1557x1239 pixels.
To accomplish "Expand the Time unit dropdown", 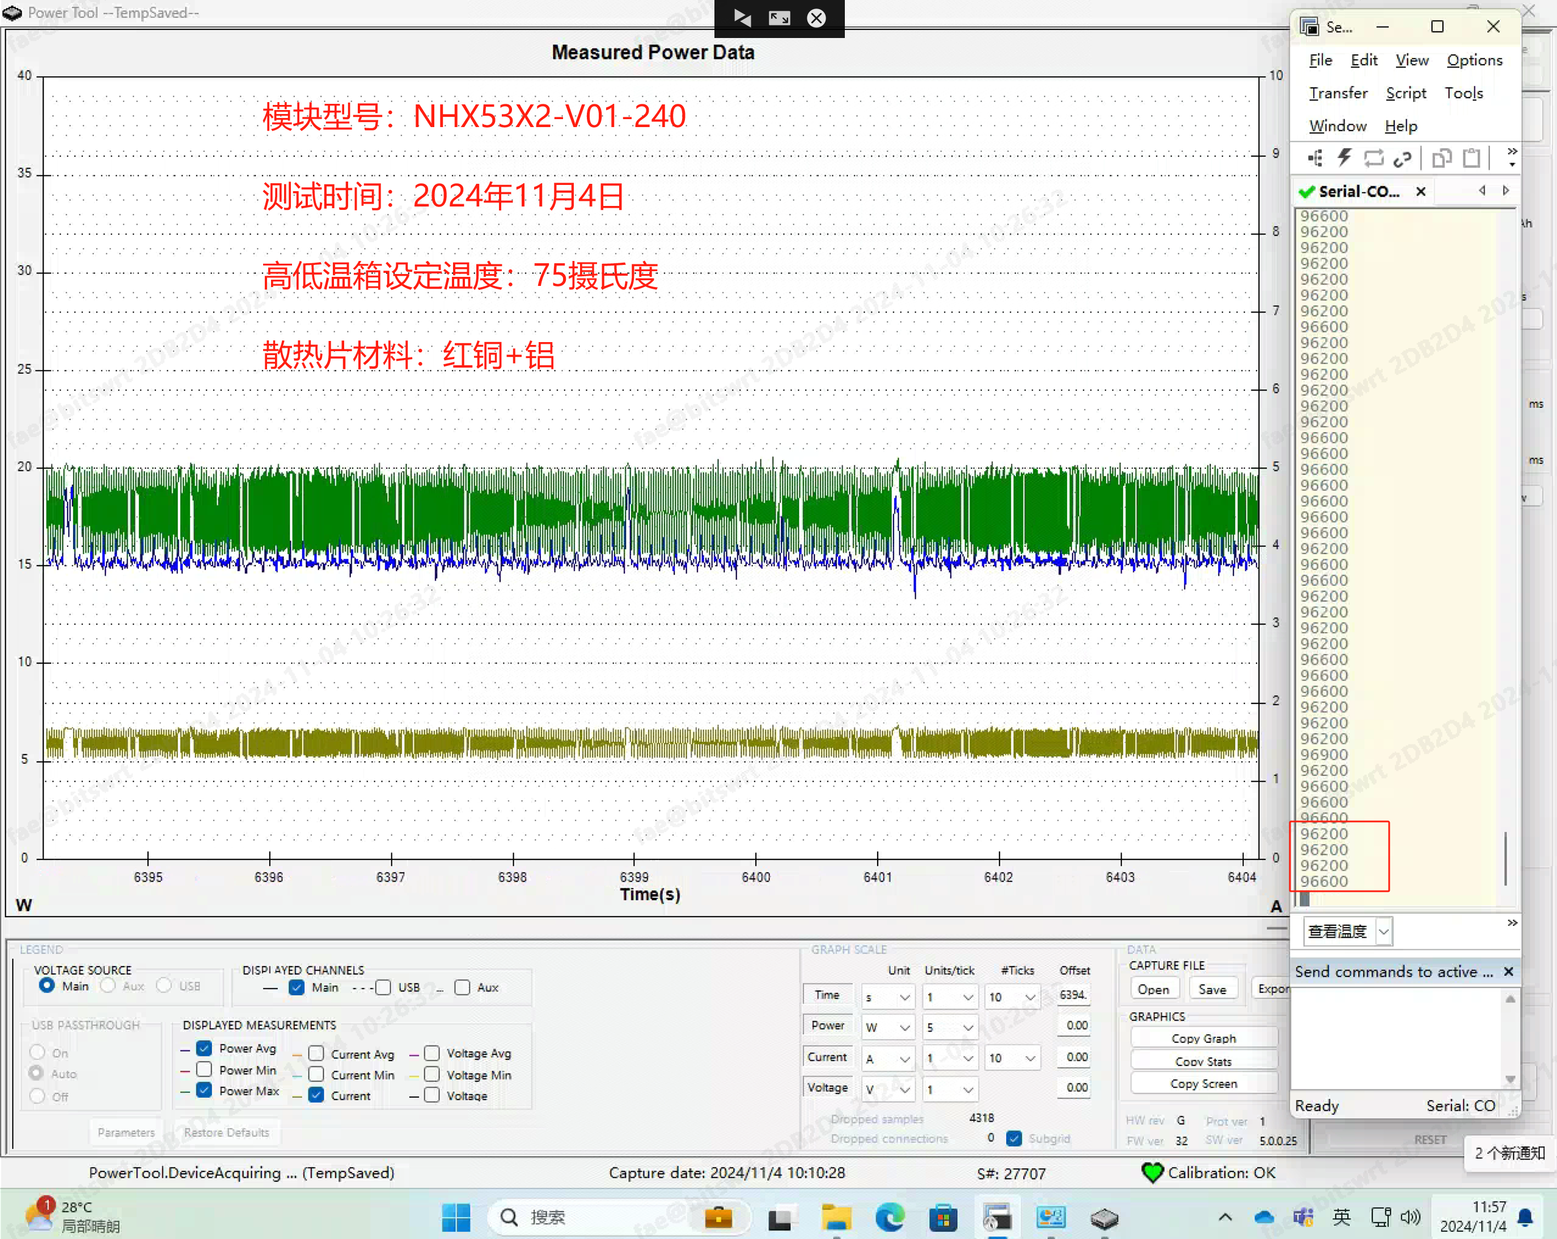I will click(903, 997).
